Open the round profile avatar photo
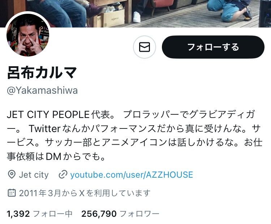Image resolution: width=271 pixels, height=224 pixels. (28, 35)
